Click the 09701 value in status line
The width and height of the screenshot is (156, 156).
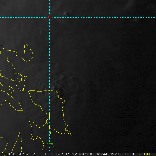pos(115,154)
